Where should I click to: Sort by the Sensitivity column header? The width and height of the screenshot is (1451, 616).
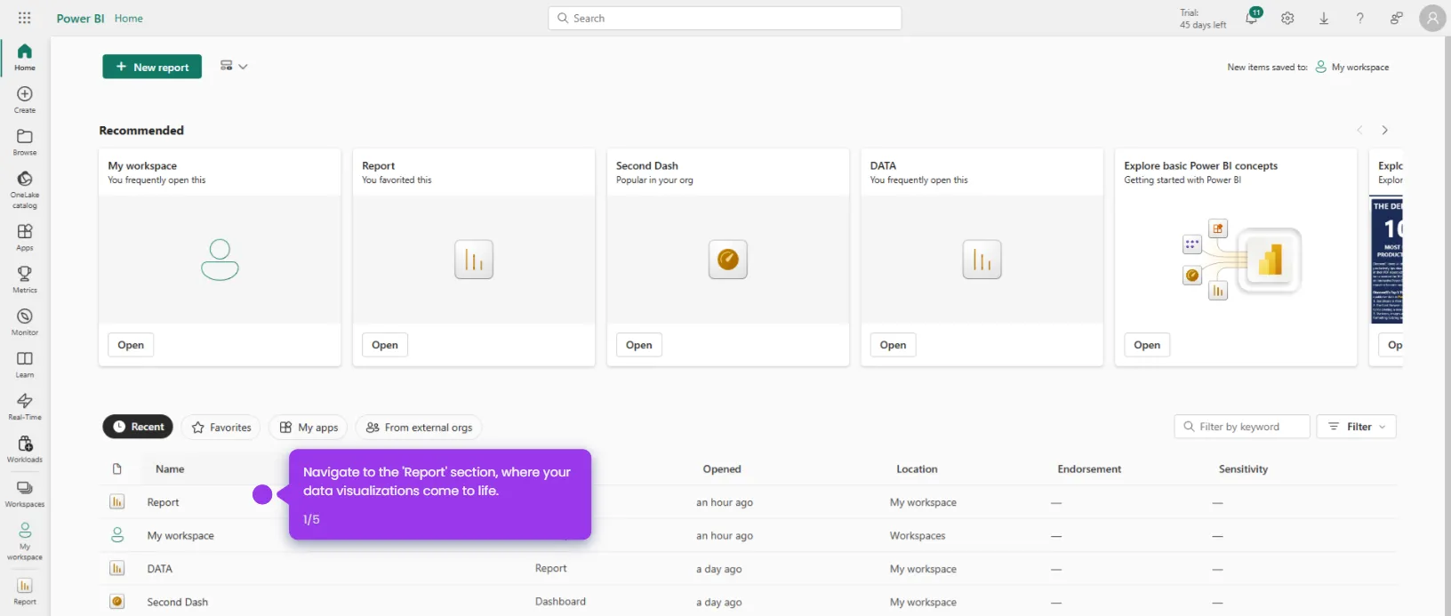tap(1243, 468)
